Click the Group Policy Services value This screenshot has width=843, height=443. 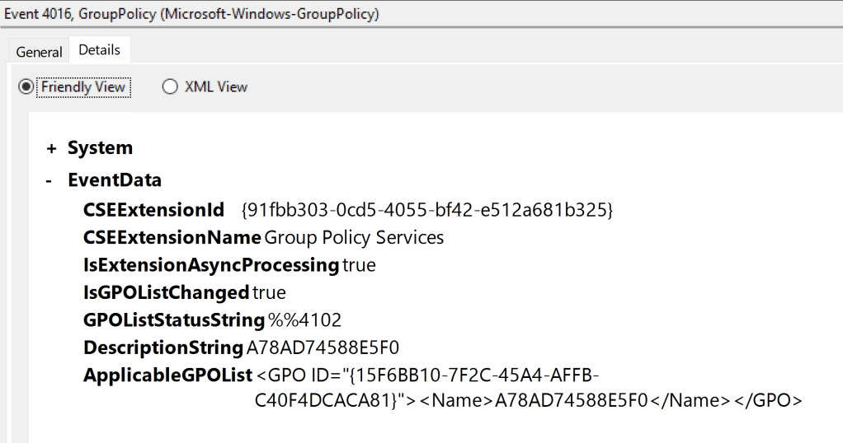coord(354,238)
